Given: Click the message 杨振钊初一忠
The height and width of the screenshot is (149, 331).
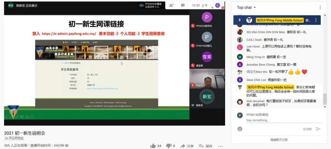Looking at the screenshot, I should click(277, 80).
